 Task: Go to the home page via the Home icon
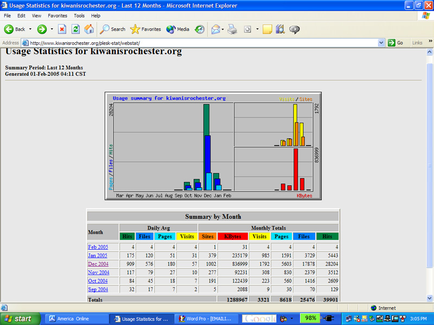click(x=89, y=29)
